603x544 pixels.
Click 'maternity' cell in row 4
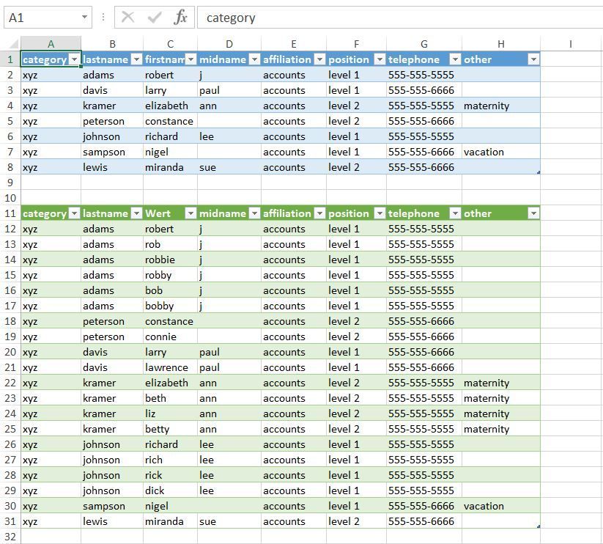point(501,106)
